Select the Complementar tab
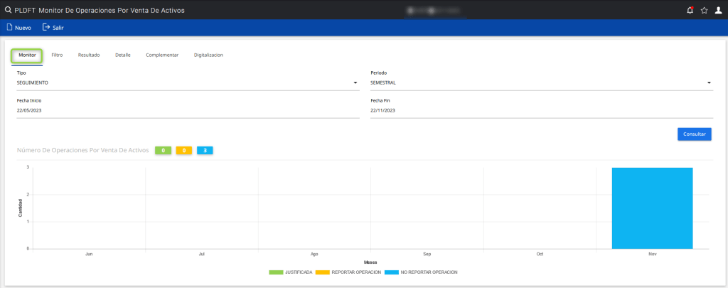 click(162, 55)
